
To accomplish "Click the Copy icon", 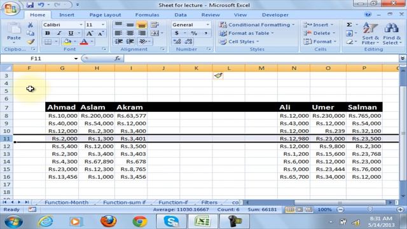I will 31,33.
